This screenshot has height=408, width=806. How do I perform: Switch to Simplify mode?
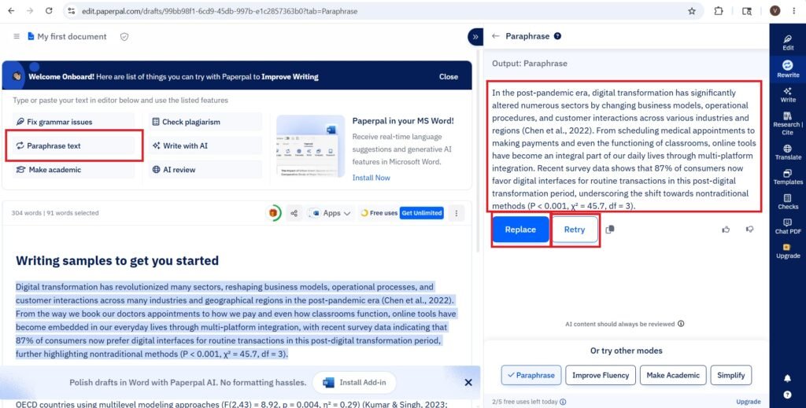tap(731, 375)
